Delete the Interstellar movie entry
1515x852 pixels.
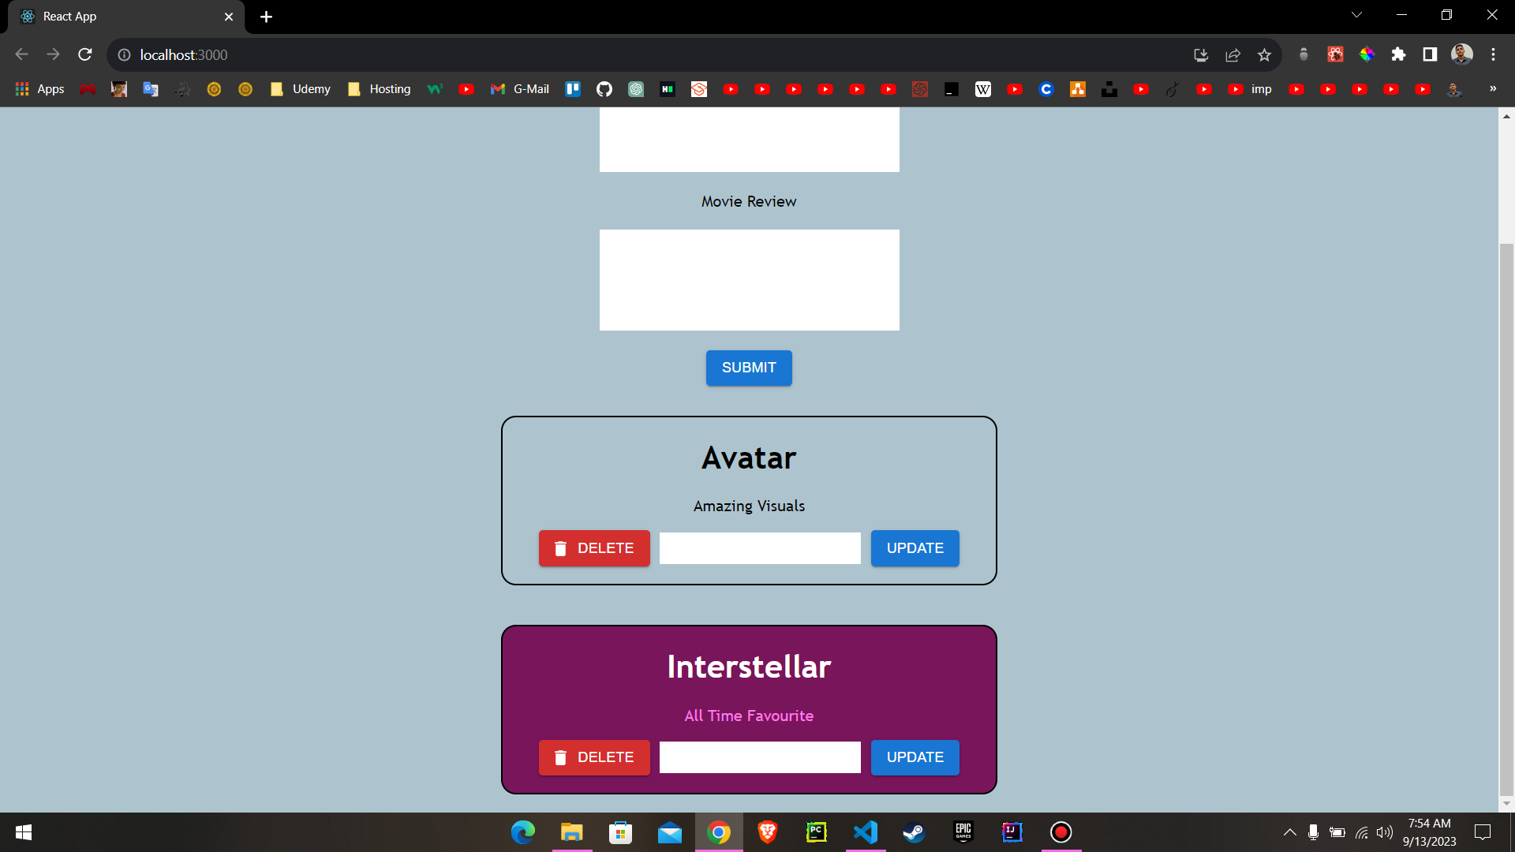pyautogui.click(x=594, y=757)
